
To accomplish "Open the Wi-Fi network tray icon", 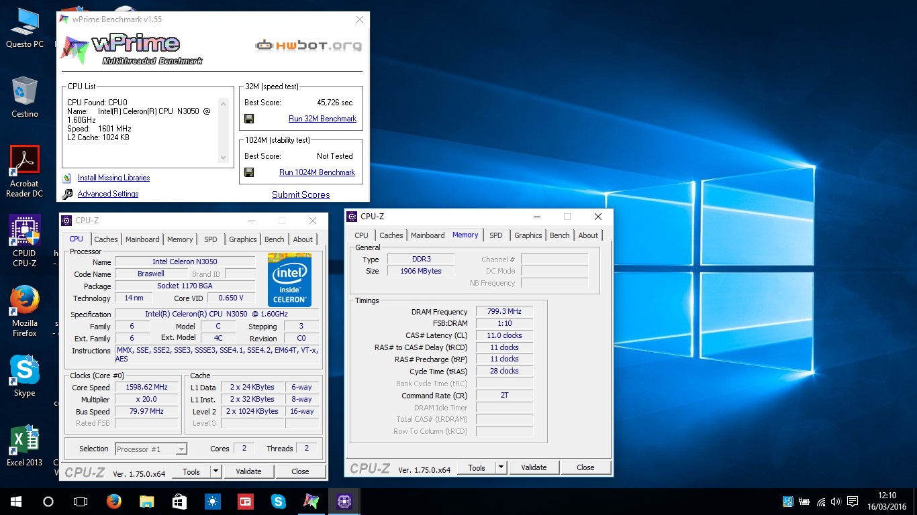I will click(x=820, y=502).
